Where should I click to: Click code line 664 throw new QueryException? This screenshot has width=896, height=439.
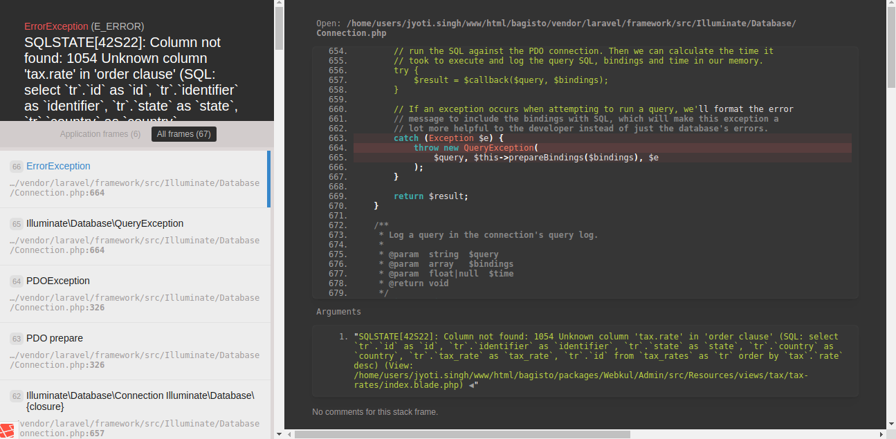[x=602, y=148]
